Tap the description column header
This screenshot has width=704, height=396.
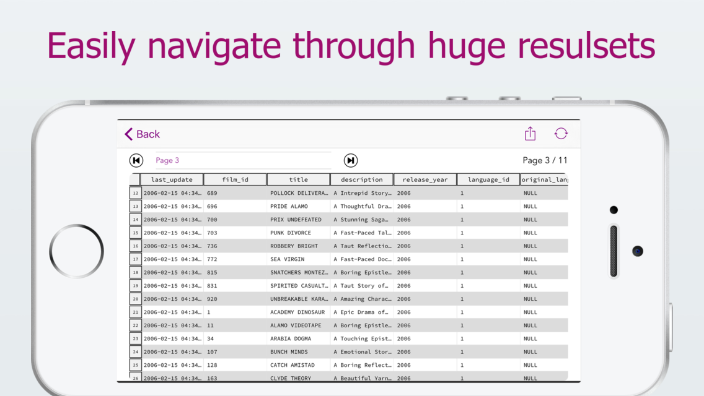pyautogui.click(x=362, y=179)
